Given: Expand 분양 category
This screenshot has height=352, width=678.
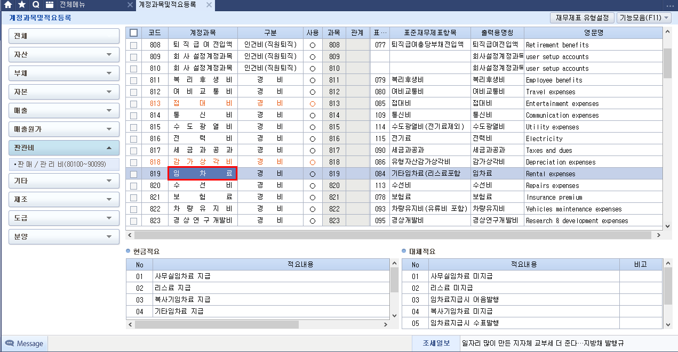Looking at the screenshot, I should click(x=64, y=236).
